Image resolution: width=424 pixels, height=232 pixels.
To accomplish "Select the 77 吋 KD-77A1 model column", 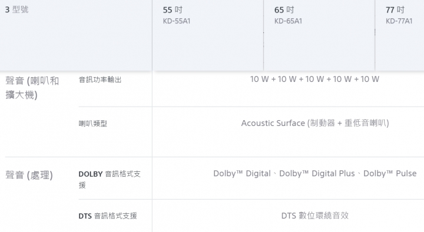I will tap(400, 35).
